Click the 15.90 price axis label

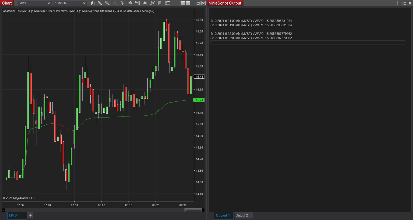click(199, 20)
